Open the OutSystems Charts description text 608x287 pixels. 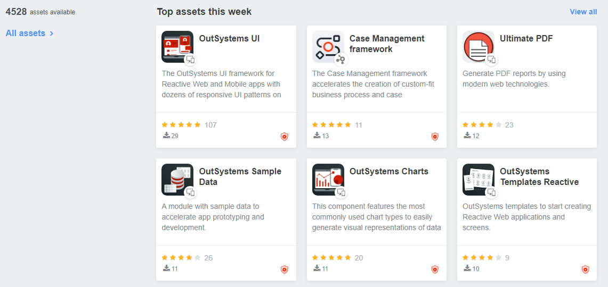(x=376, y=217)
